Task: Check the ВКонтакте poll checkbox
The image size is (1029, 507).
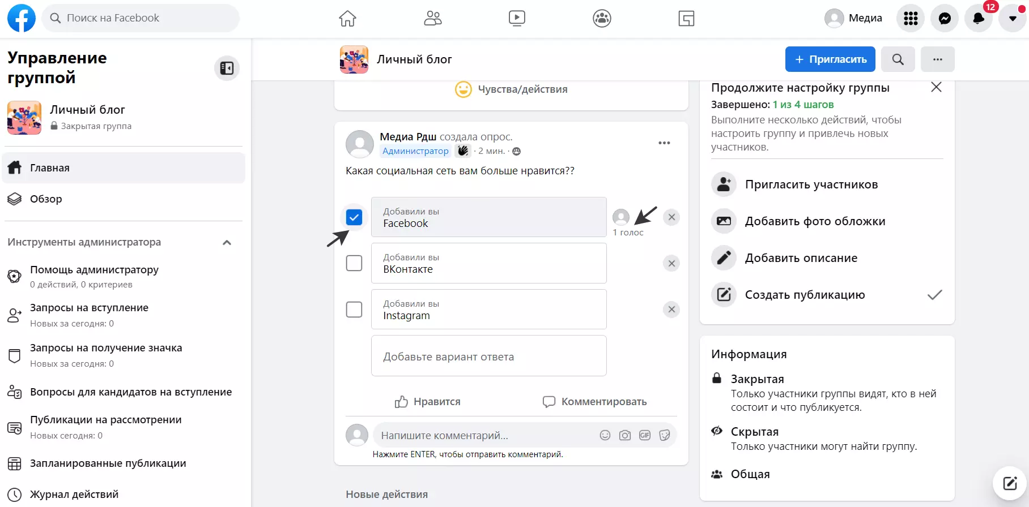Action: pos(354,263)
